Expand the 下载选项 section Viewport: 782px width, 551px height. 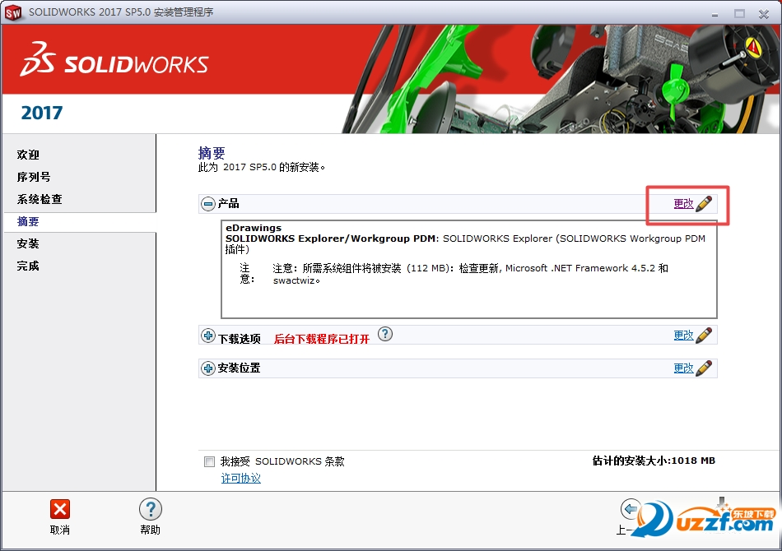pos(208,336)
